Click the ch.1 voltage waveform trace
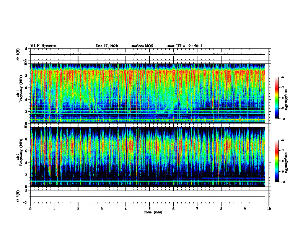303x234 pixels. pyautogui.click(x=148, y=54)
